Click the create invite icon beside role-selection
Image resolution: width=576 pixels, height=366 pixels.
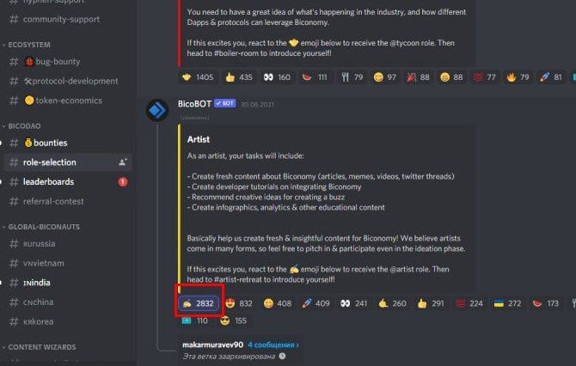pos(123,162)
